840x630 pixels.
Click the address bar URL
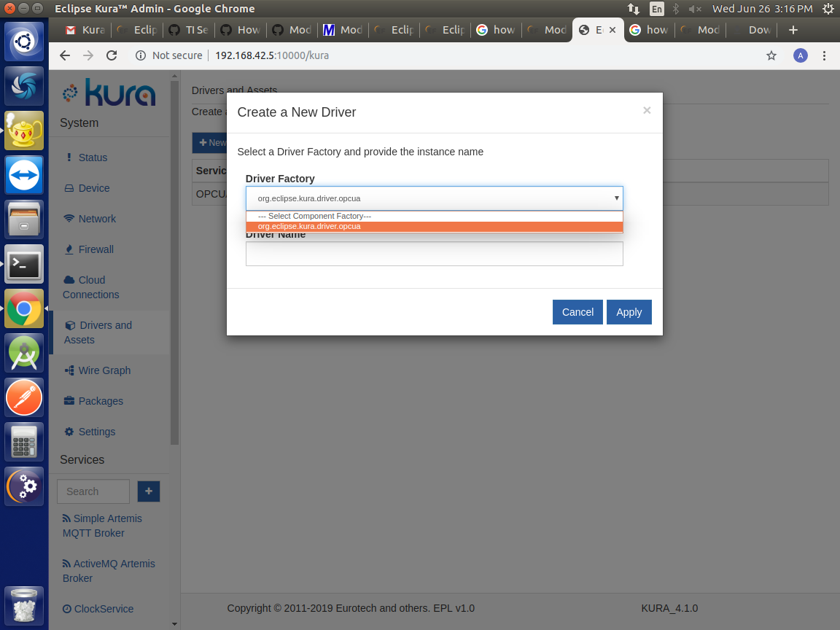pyautogui.click(x=272, y=55)
